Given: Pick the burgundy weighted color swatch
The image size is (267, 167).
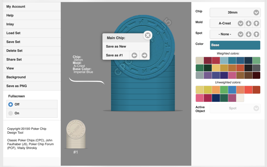Looking at the screenshot, I should coord(208,61).
